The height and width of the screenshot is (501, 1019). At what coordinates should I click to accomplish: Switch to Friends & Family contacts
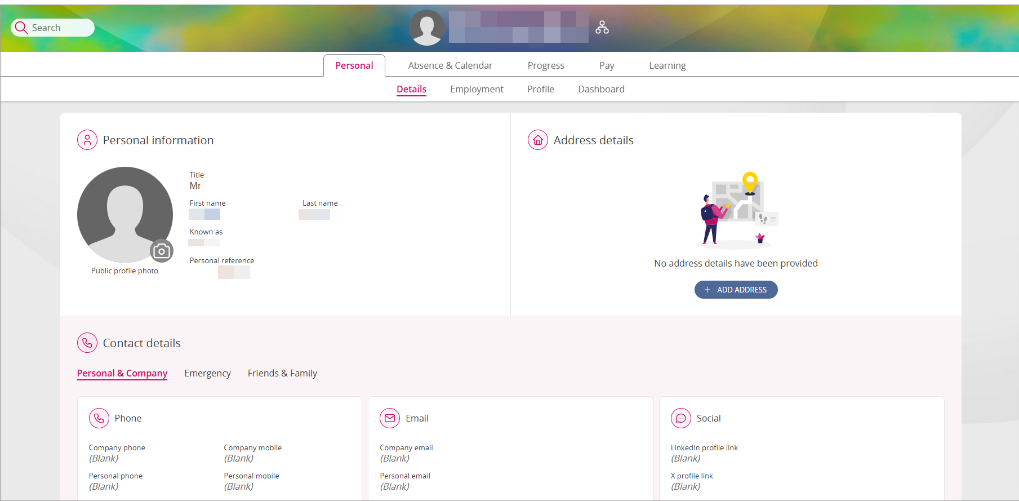click(282, 373)
